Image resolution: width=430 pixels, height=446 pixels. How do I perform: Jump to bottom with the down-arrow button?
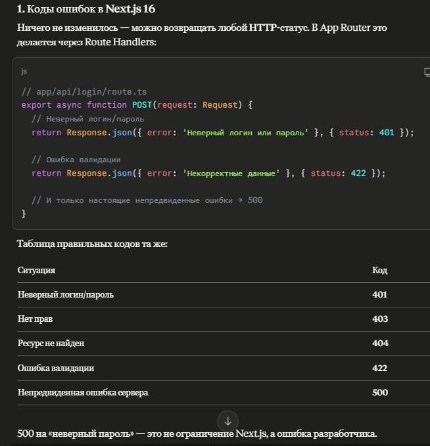227,421
